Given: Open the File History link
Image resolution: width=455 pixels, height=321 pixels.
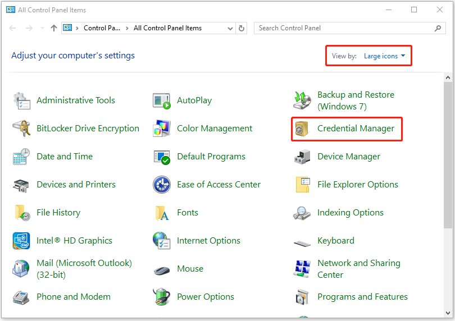Looking at the screenshot, I should pos(58,213).
